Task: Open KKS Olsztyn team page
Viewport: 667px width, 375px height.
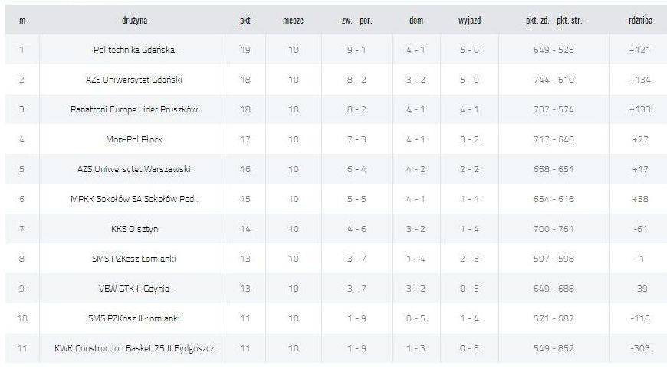Action: click(x=134, y=229)
